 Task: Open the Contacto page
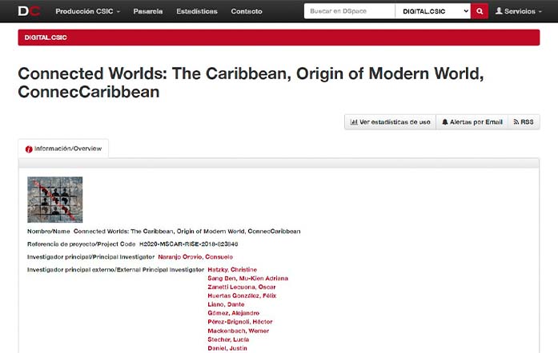pos(247,11)
